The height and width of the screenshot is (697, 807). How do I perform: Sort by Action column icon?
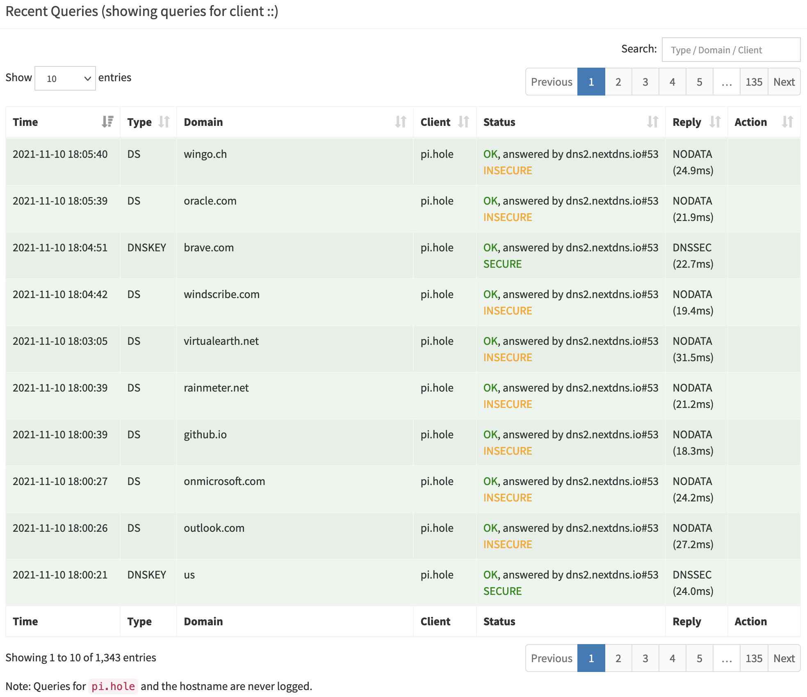coord(787,122)
